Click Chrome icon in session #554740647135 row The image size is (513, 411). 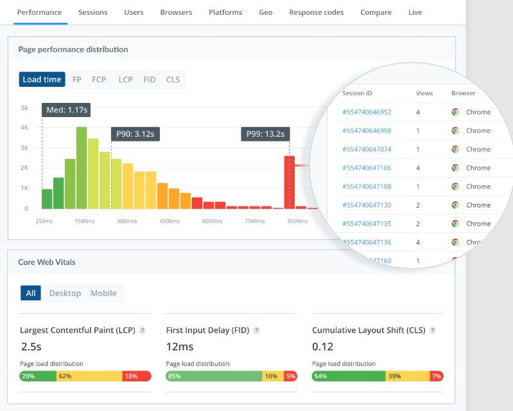(455, 224)
